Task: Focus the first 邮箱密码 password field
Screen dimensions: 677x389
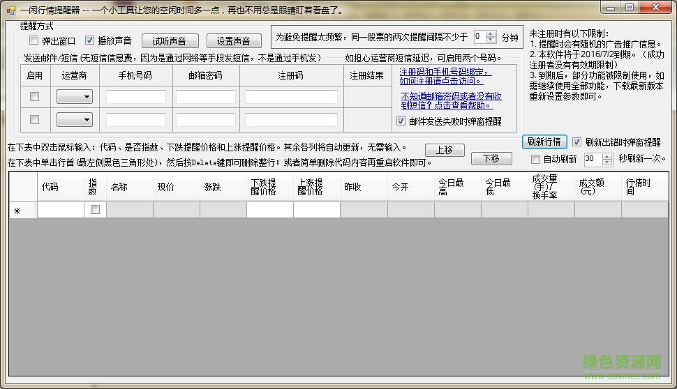Action: (206, 97)
